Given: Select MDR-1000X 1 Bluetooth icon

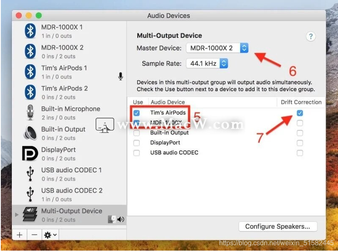Looking at the screenshot, I should pyautogui.click(x=30, y=31).
